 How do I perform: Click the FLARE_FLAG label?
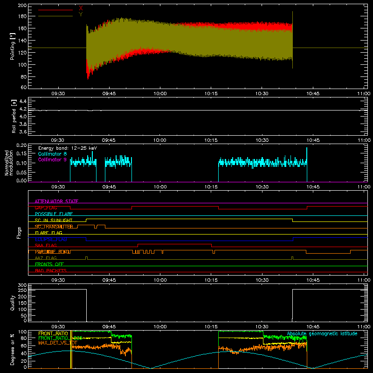click(x=48, y=233)
